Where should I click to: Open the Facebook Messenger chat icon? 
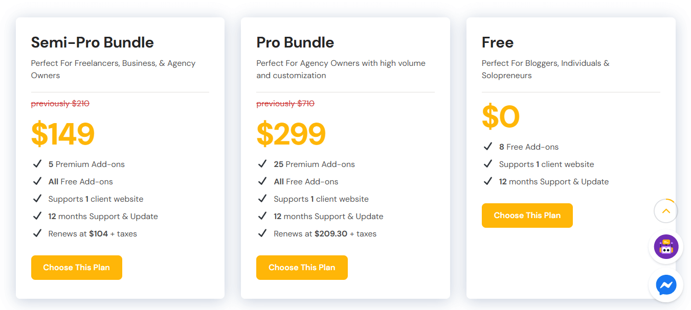(666, 285)
